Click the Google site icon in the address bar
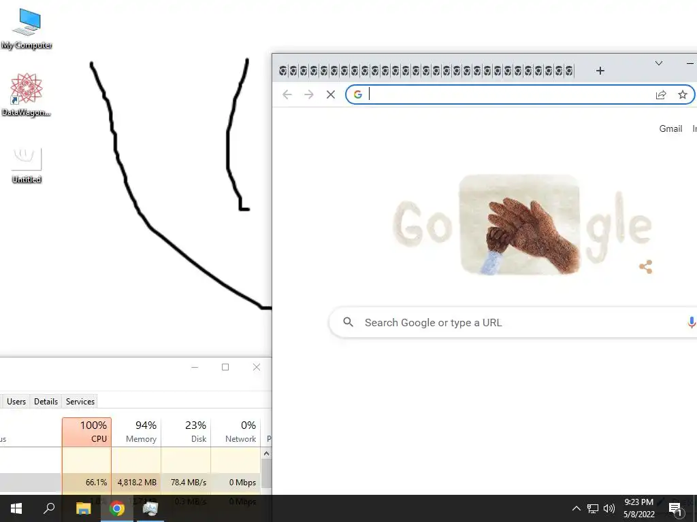Image resolution: width=697 pixels, height=522 pixels. point(358,94)
